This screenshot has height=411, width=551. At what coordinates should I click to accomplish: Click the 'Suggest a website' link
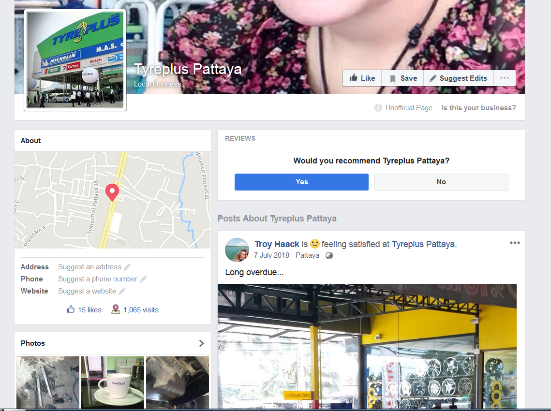tap(87, 291)
